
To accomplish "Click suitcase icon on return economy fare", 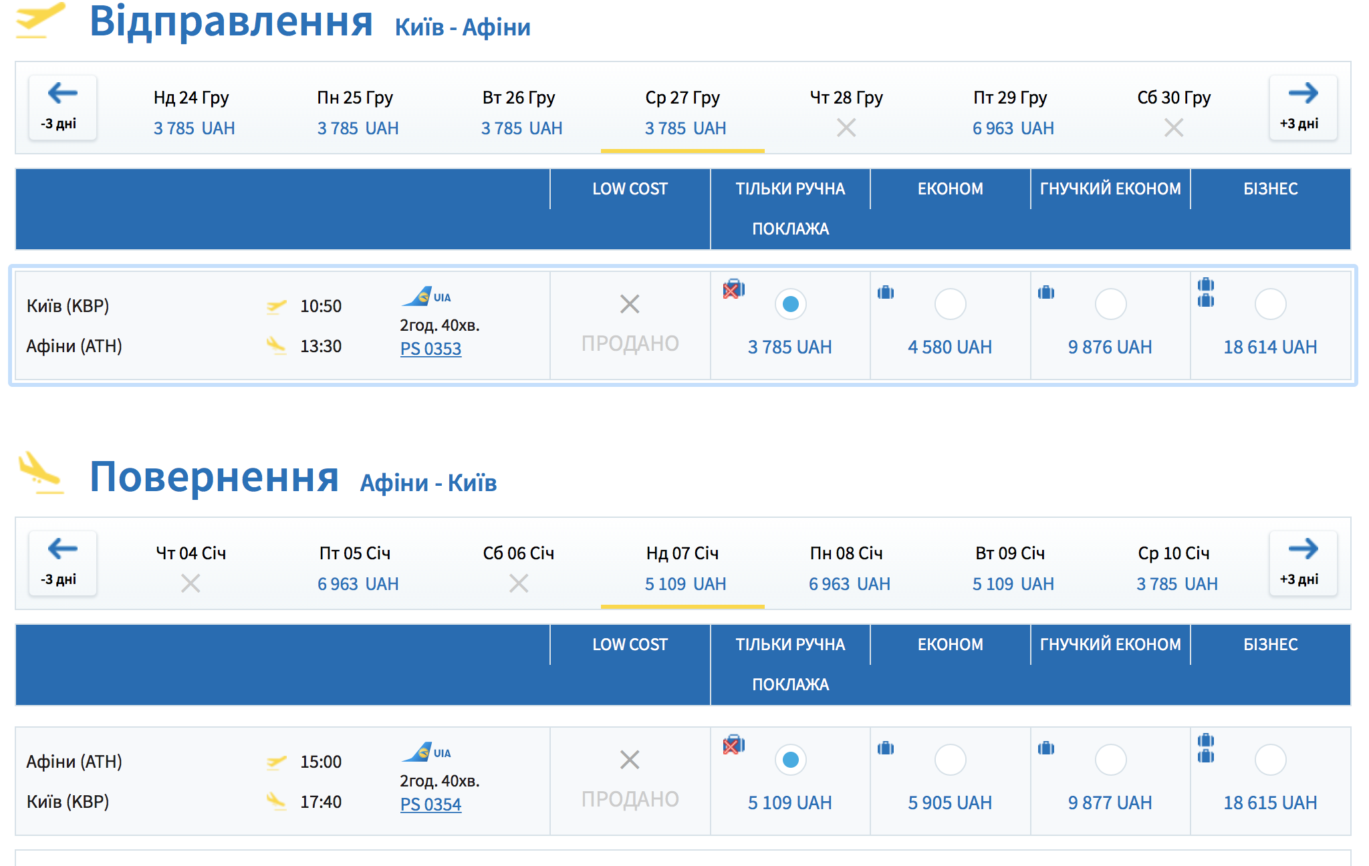I will (886, 748).
